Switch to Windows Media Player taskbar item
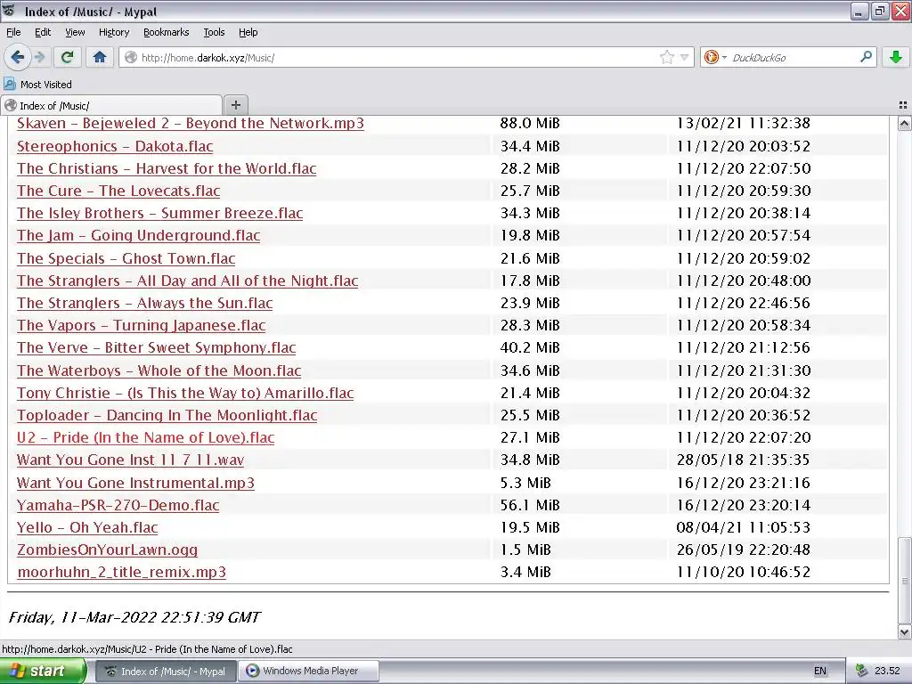 pos(309,671)
